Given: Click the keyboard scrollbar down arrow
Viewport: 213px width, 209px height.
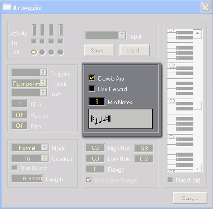Looking at the screenshot, I should coord(197,169).
